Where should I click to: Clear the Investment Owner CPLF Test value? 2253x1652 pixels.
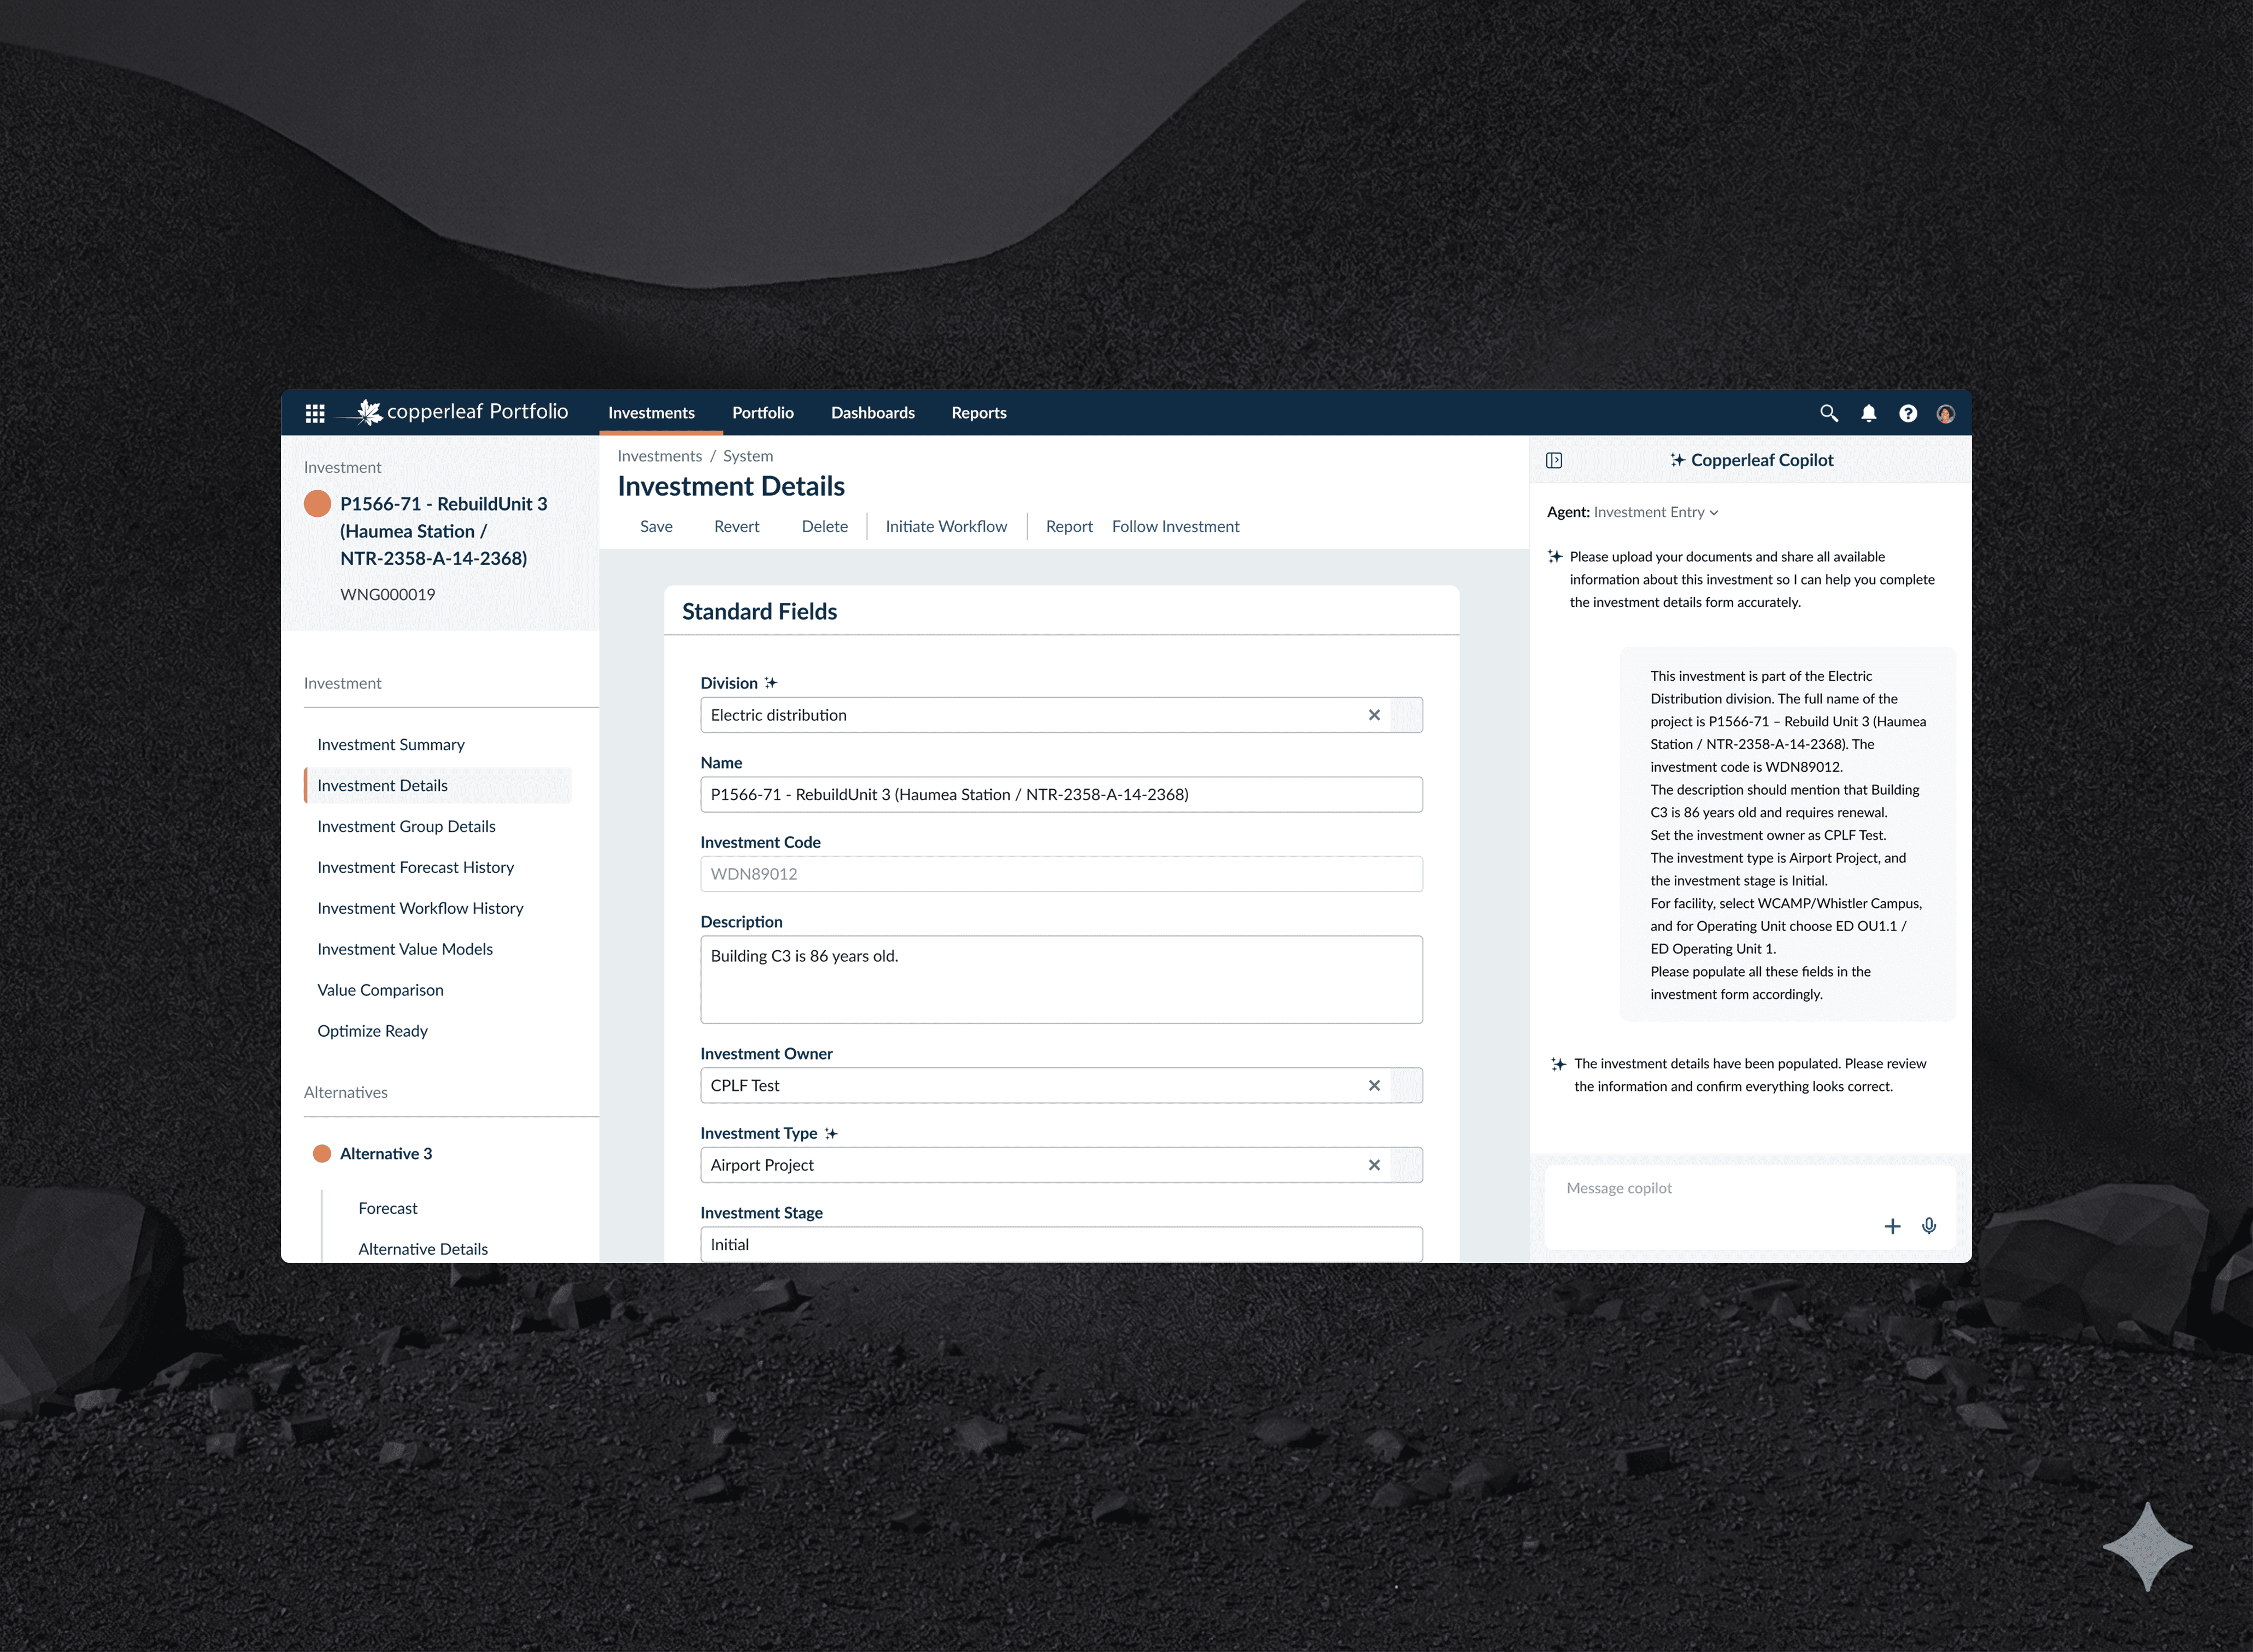1374,1085
